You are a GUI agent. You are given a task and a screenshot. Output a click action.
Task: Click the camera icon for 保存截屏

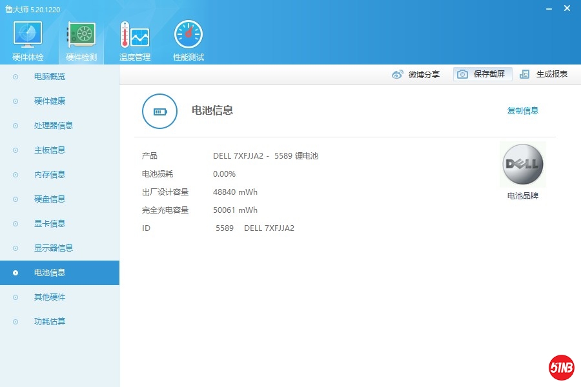(x=462, y=74)
